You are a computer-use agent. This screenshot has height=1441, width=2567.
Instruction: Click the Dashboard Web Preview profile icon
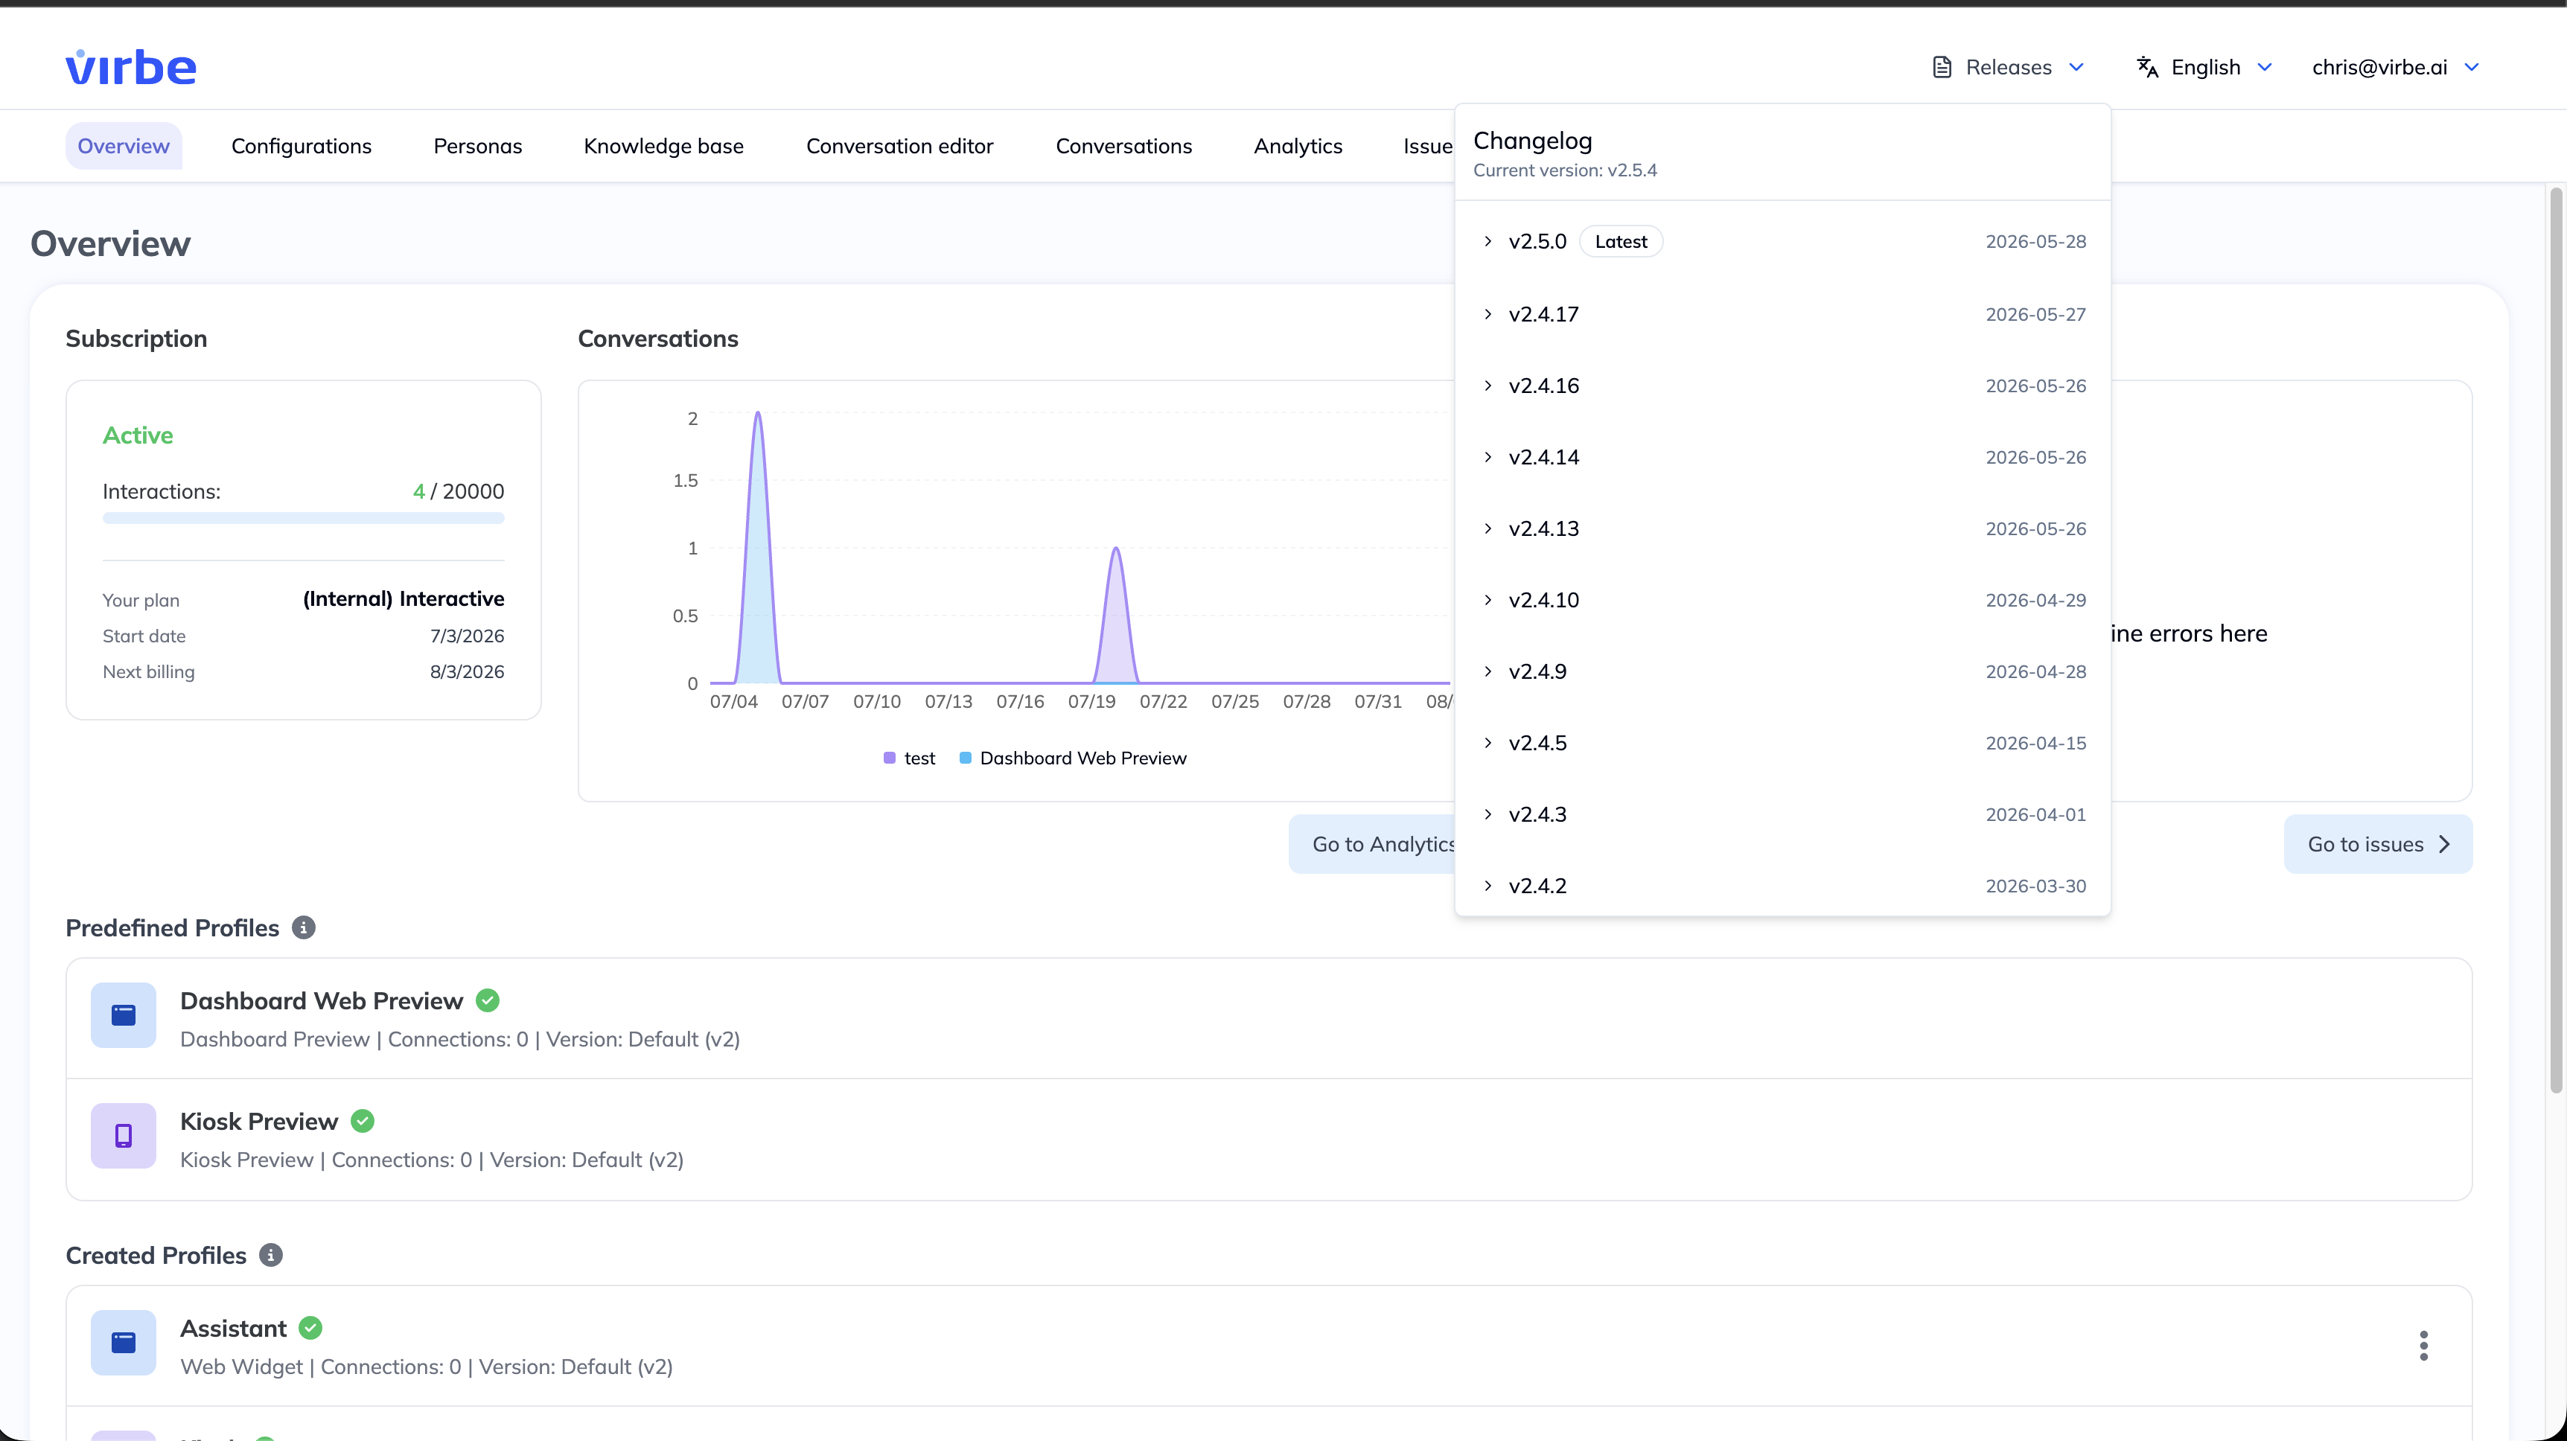pos(124,1015)
